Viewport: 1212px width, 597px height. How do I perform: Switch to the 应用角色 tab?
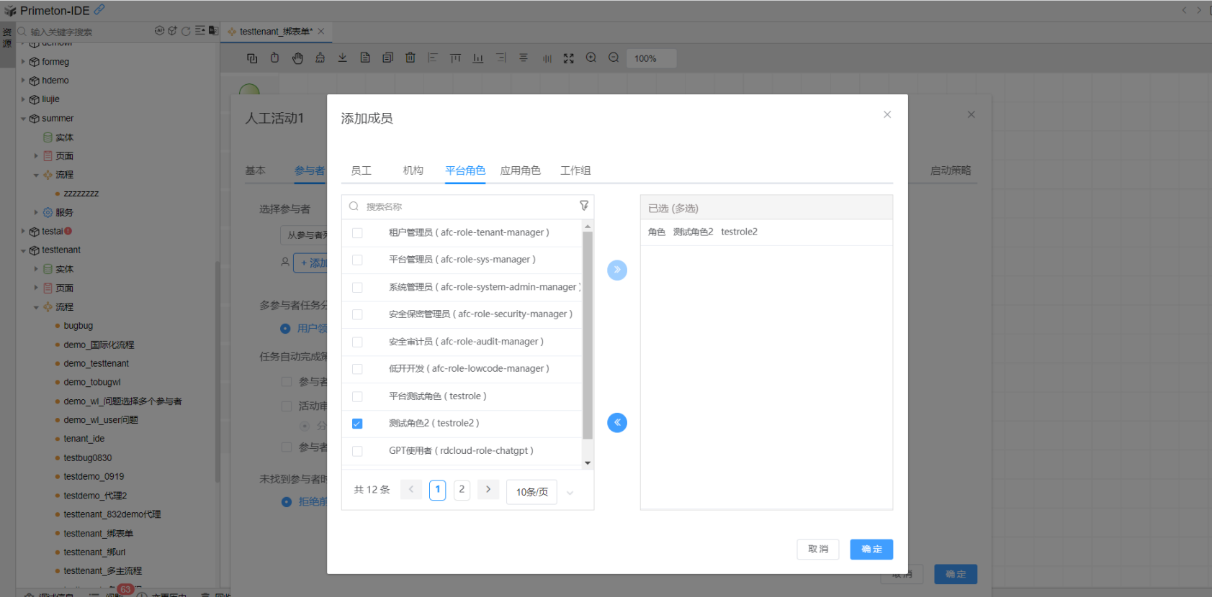[x=520, y=170]
